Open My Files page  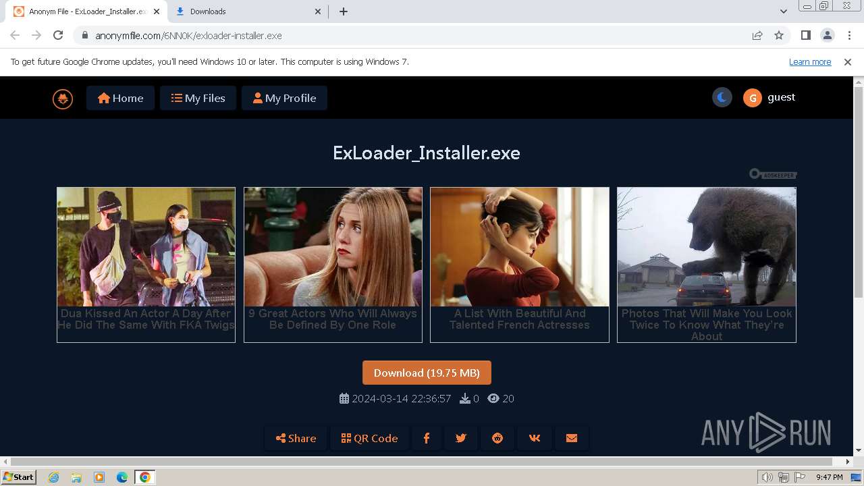click(x=198, y=98)
